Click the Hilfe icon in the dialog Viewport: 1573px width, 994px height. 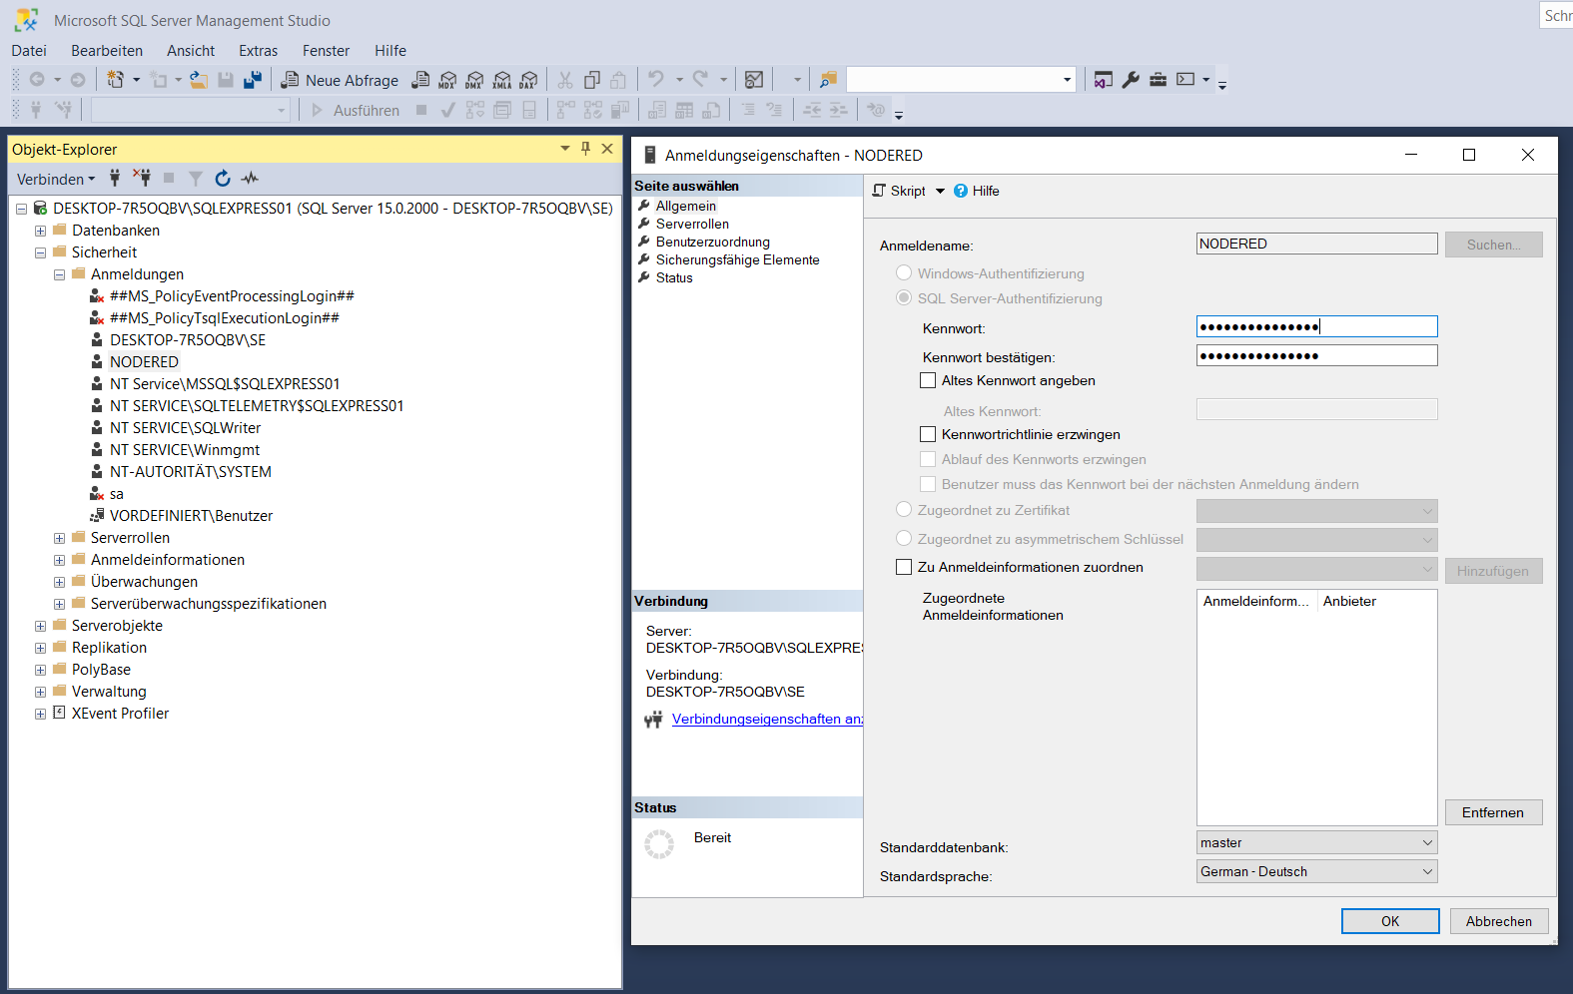(x=961, y=191)
